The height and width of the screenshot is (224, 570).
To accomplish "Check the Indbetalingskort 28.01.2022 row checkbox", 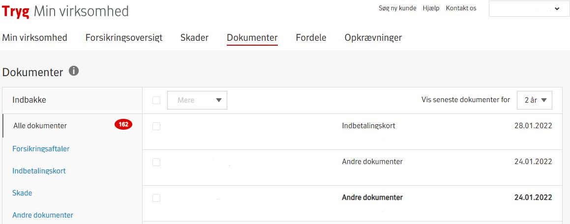I will (x=156, y=126).
